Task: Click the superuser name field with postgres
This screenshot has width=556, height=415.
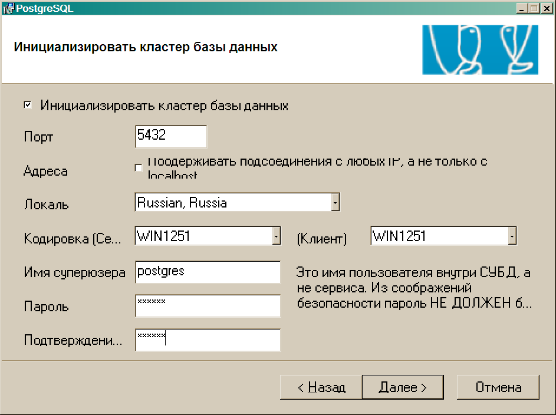Action: pos(208,272)
